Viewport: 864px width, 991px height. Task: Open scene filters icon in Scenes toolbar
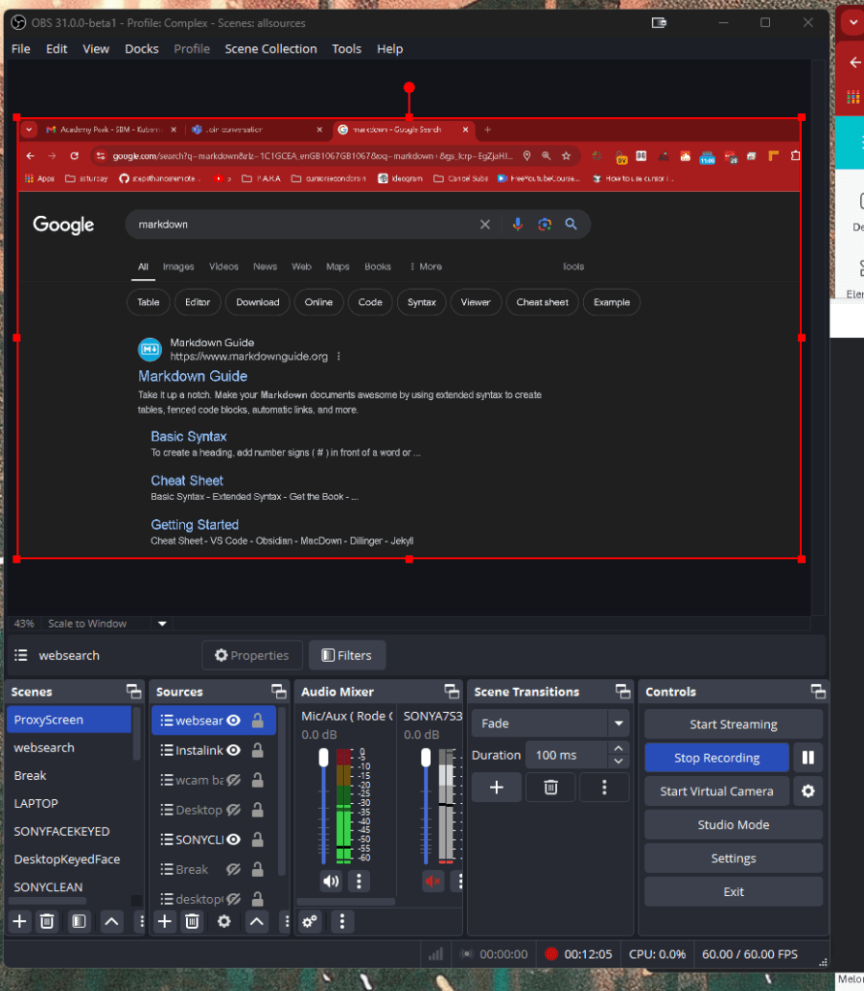tap(79, 921)
